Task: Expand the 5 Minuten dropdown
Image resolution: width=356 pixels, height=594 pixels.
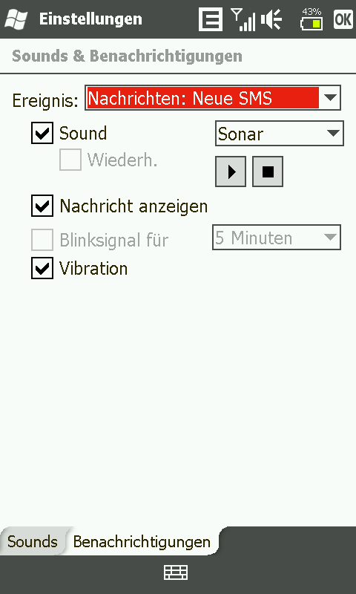Action: [x=277, y=238]
